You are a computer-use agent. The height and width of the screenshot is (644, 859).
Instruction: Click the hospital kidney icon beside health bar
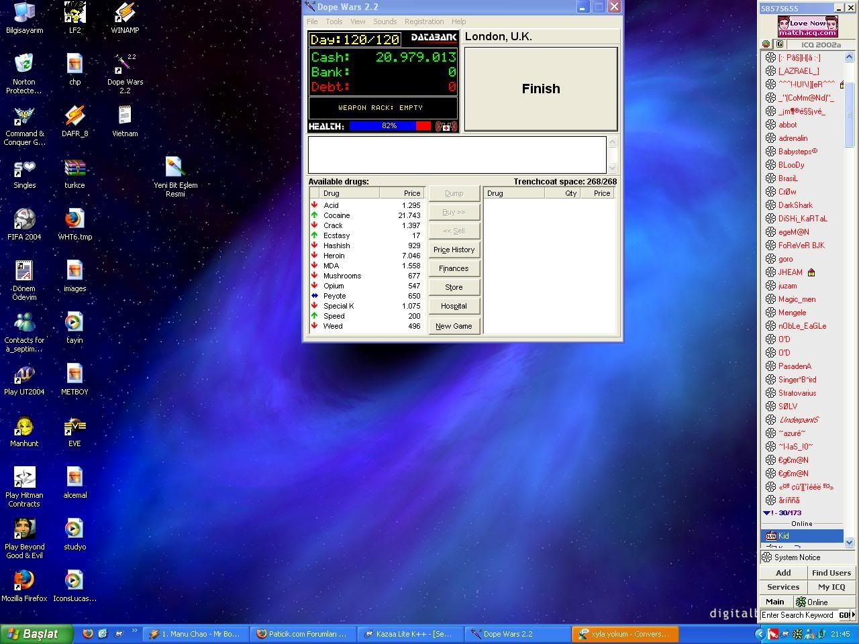pyautogui.click(x=446, y=126)
